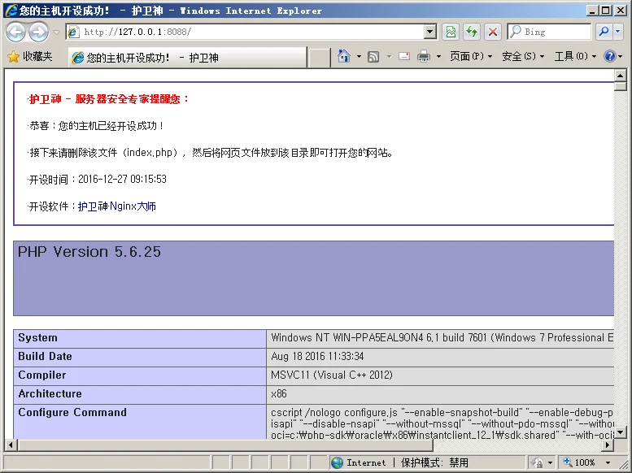This screenshot has height=473, width=632.
Task: Click the 恭喜：您的主机已经开设成功 line
Action: [96, 126]
